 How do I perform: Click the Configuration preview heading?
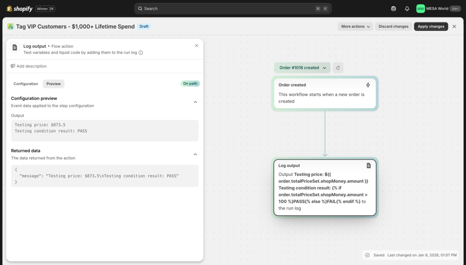(x=34, y=98)
